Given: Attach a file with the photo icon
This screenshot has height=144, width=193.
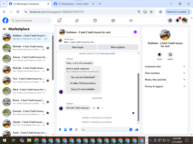Looking at the screenshot, I should coord(65,130).
